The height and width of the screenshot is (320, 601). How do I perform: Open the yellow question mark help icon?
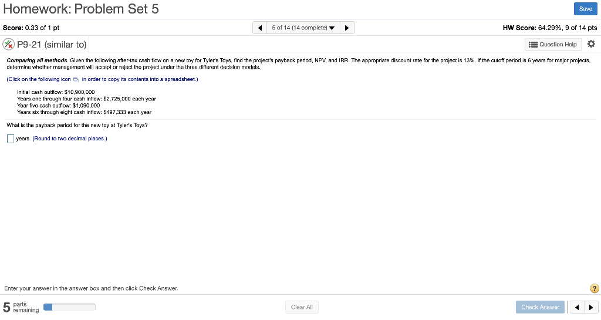coord(594,288)
